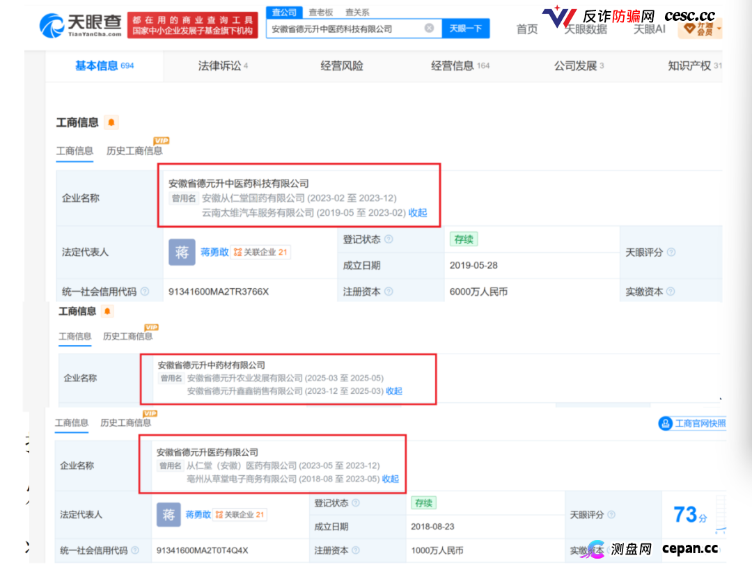Viewport: 752px width, 565px height.
Task: Click help icon next to bottom 统一社会信用代码
Action: pos(135,550)
